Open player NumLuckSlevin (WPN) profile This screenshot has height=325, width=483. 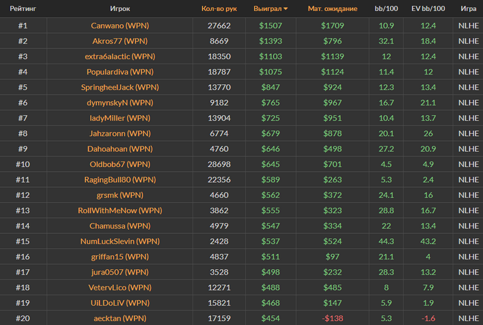pyautogui.click(x=120, y=242)
